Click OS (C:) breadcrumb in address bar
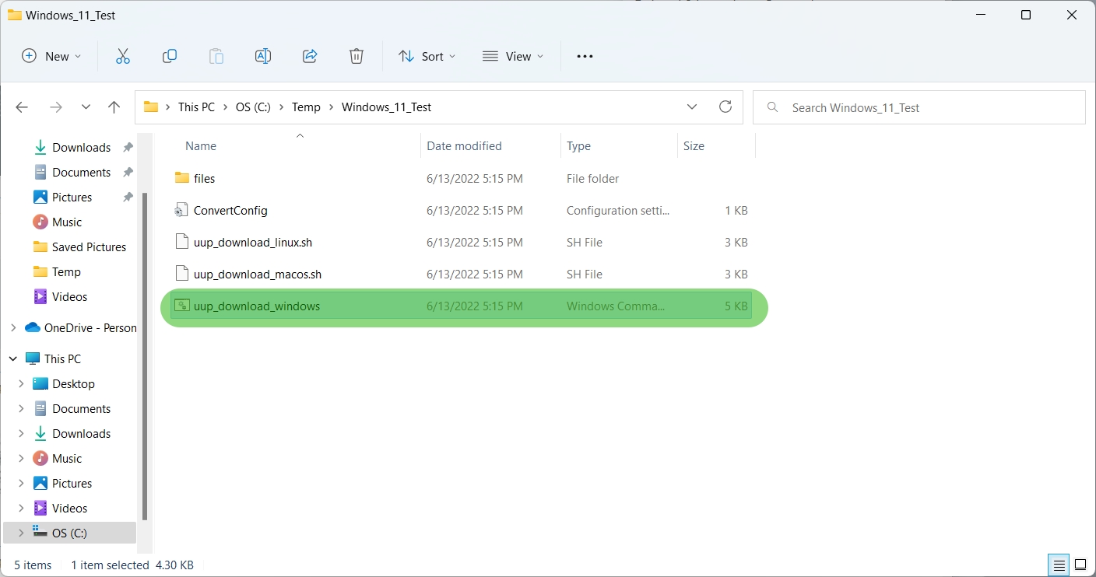Screen dimensions: 1096x577 click(x=253, y=107)
